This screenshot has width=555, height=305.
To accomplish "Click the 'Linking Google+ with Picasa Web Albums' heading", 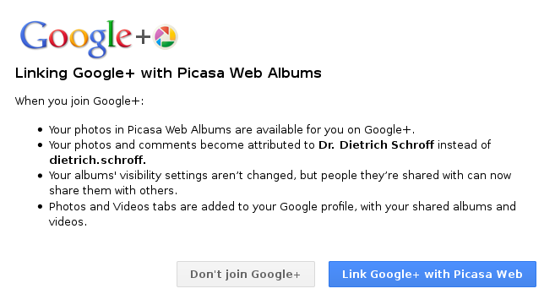I will (168, 74).
